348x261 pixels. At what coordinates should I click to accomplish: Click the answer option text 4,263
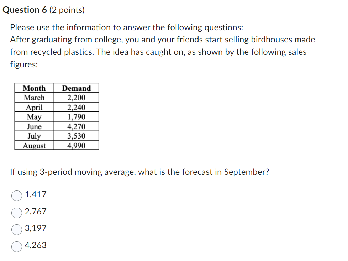[x=36, y=246]
